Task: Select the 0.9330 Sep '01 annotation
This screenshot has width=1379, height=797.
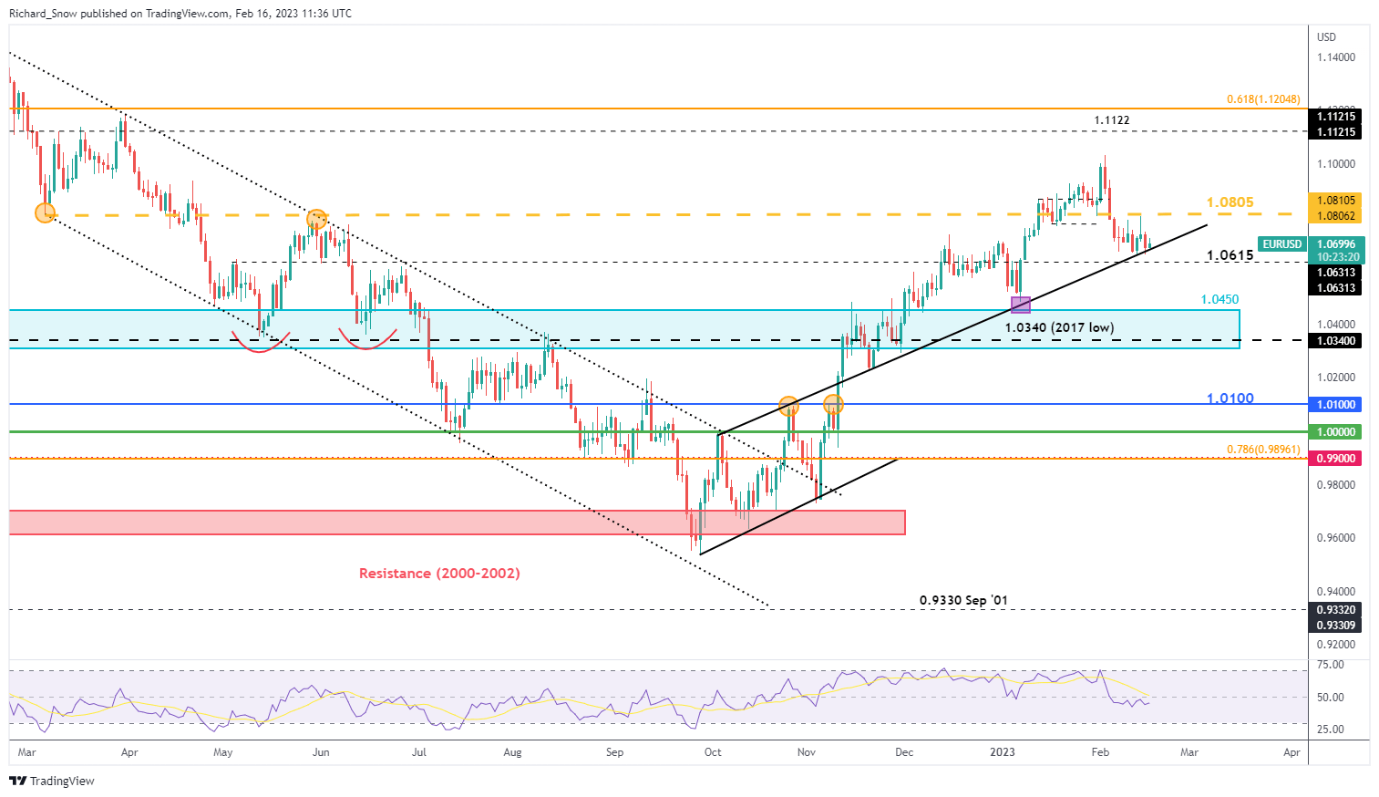Action: pyautogui.click(x=963, y=600)
